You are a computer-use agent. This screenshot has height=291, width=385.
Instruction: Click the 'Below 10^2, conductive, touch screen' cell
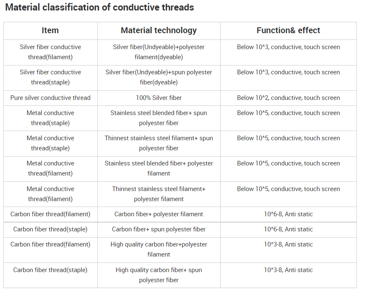288,98
